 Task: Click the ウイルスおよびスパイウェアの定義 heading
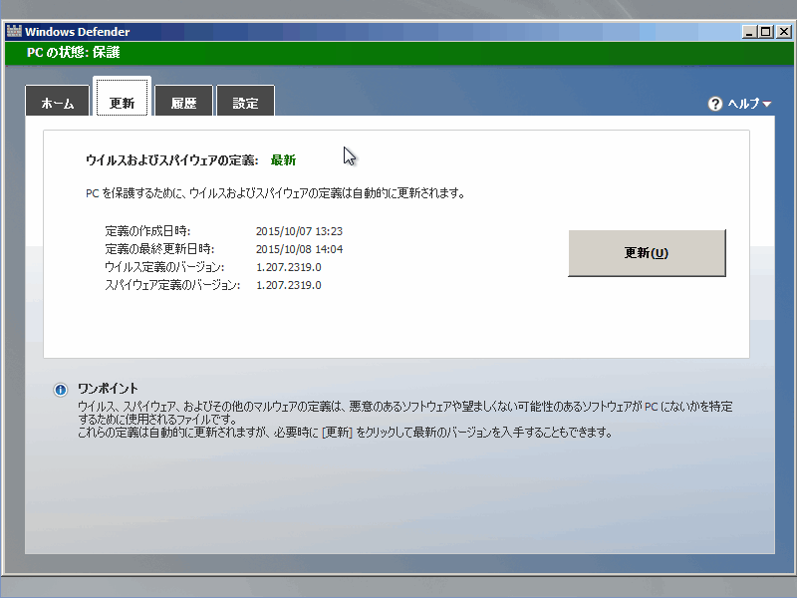[171, 160]
